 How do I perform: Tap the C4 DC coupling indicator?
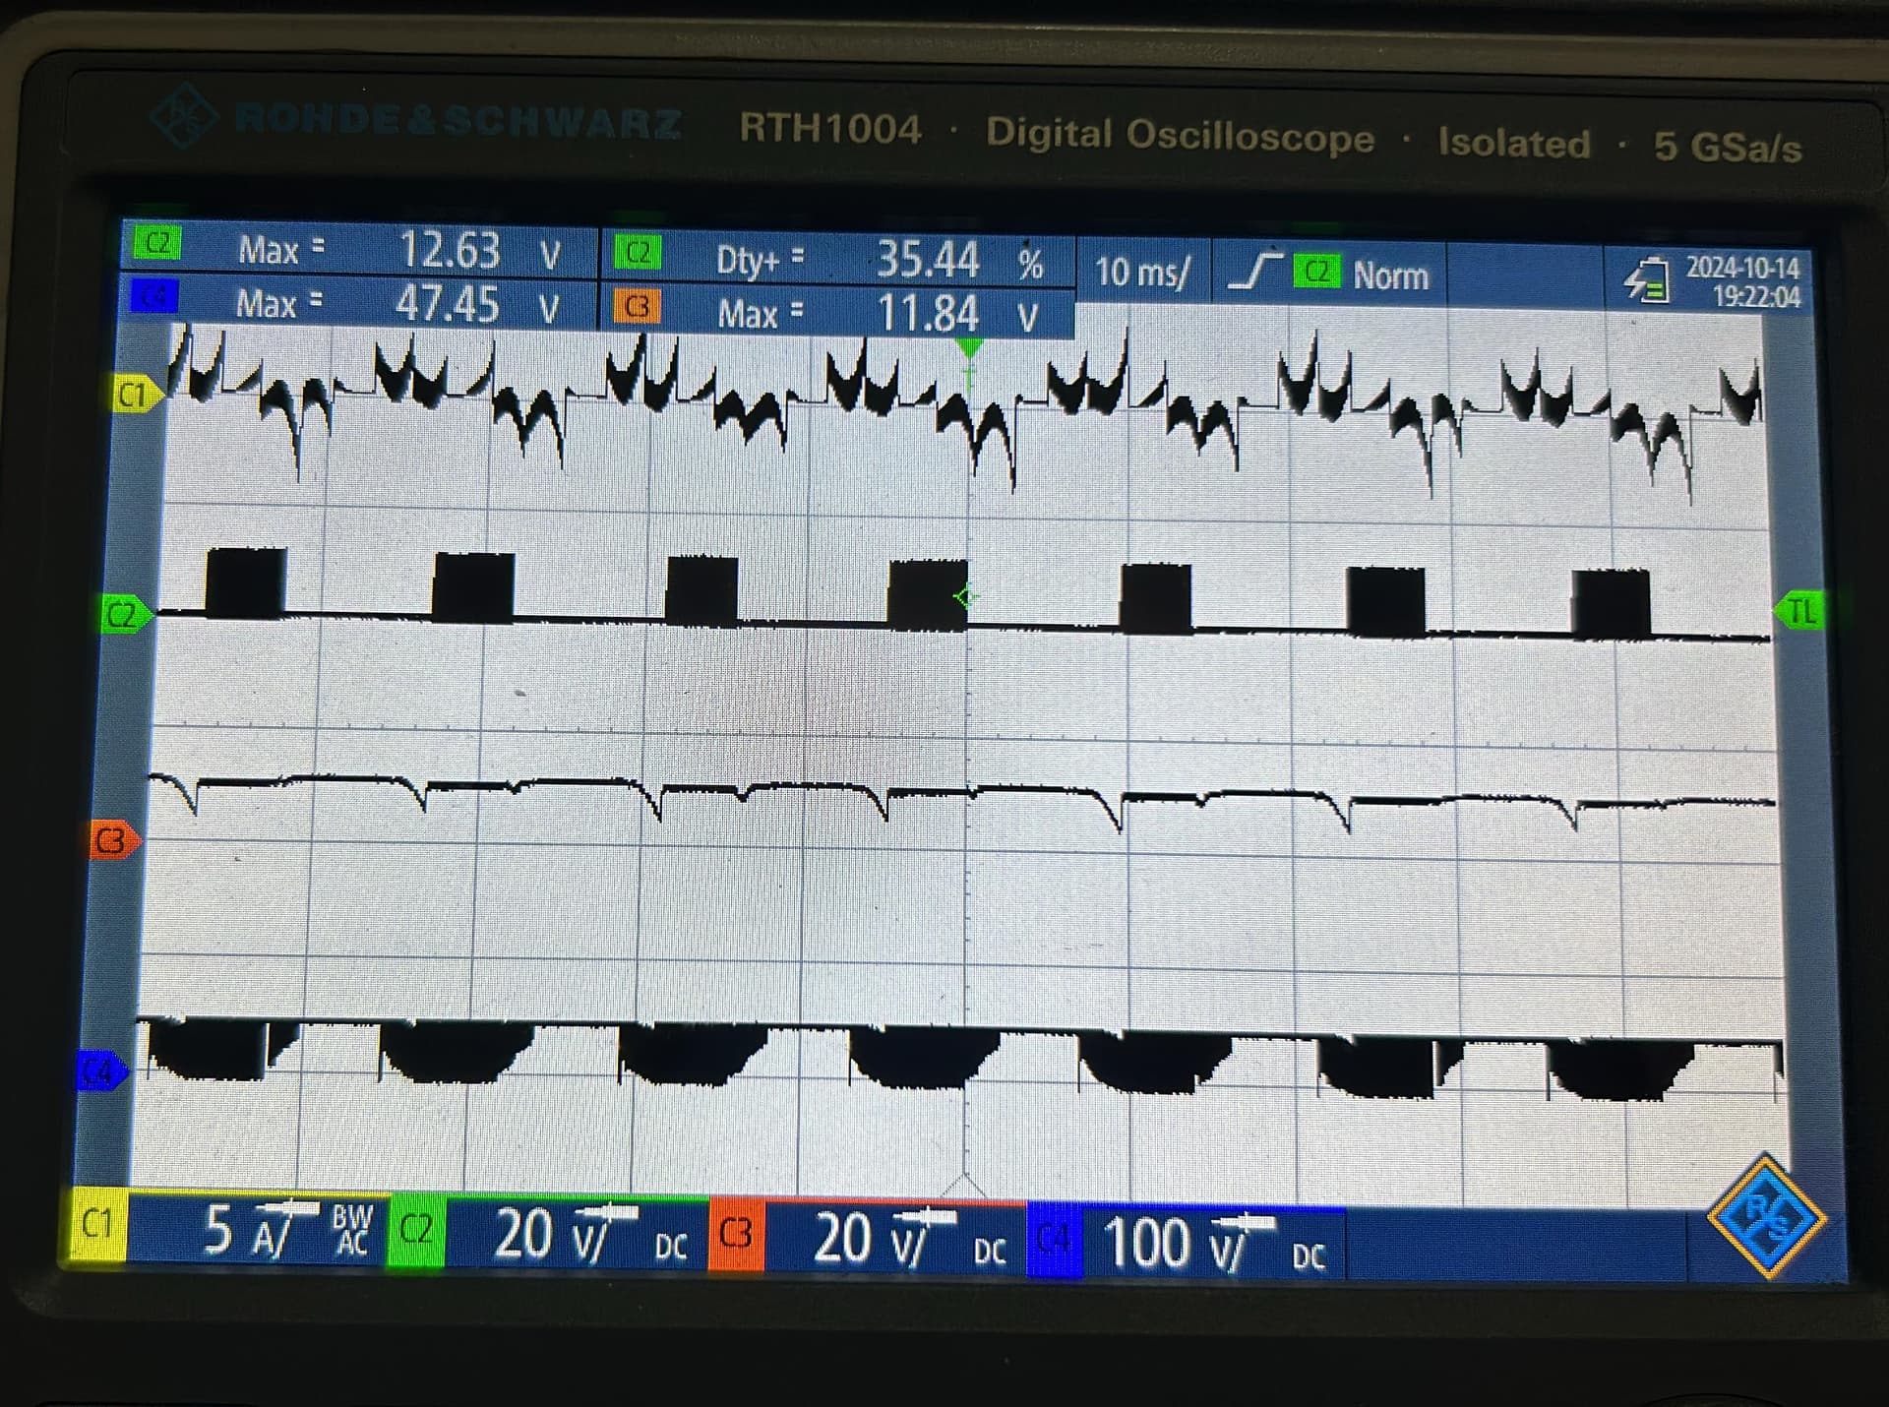tap(1309, 1256)
